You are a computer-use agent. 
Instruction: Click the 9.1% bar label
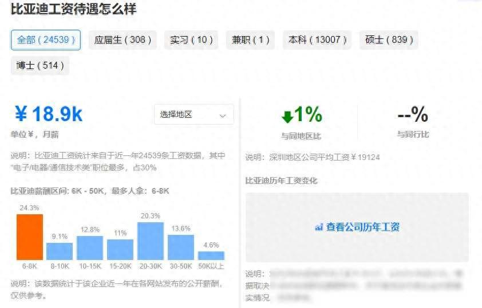coord(60,237)
